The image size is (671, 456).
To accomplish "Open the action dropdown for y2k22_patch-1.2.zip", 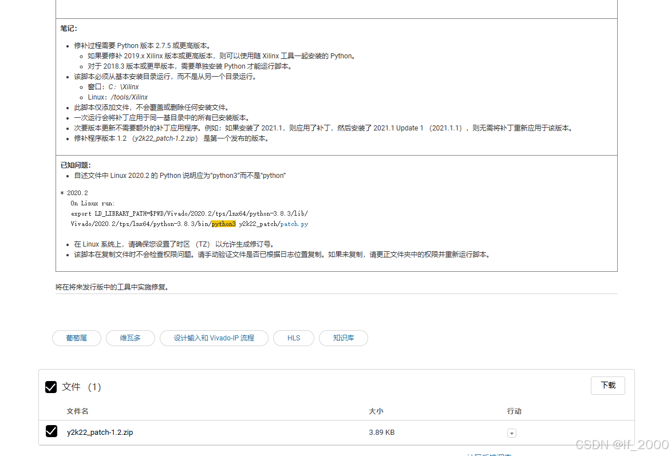I will pyautogui.click(x=511, y=433).
